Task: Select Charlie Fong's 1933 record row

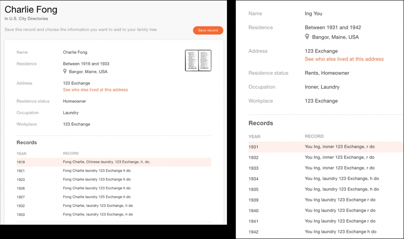Action: click(x=114, y=214)
